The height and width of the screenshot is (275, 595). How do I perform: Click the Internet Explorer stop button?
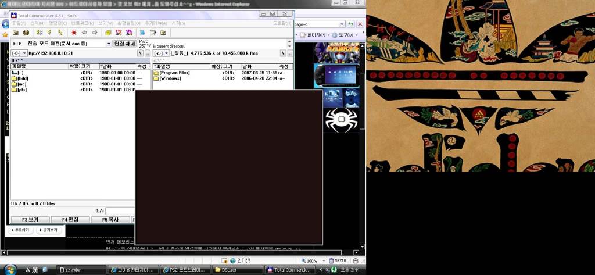coord(360,24)
